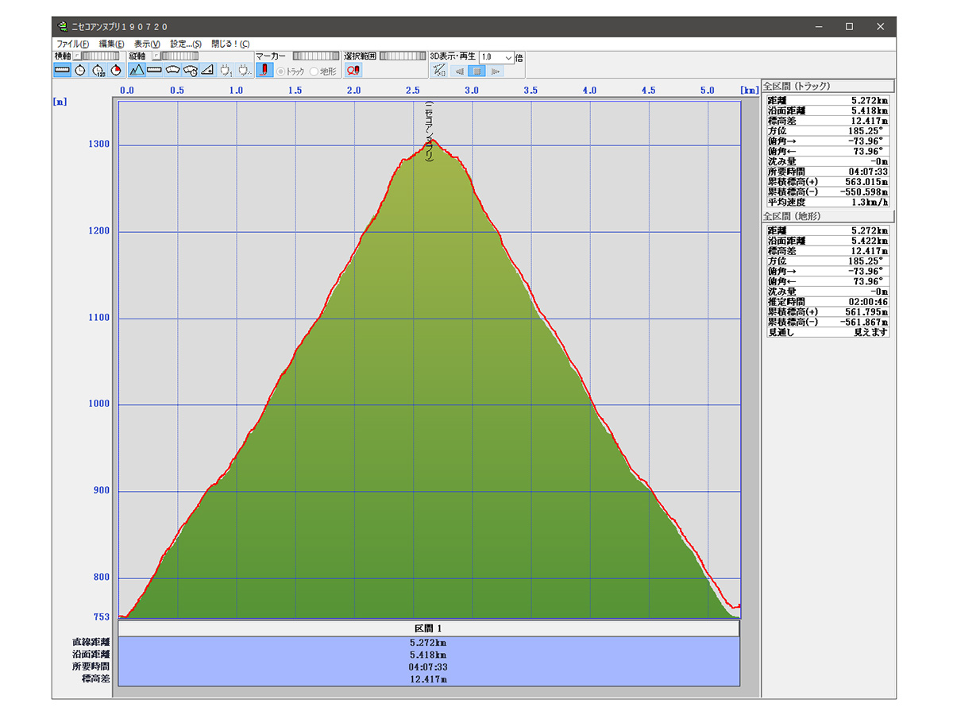Collapse the 全区間 (地形) panel header
This screenshot has height=715, width=953.
point(827,216)
